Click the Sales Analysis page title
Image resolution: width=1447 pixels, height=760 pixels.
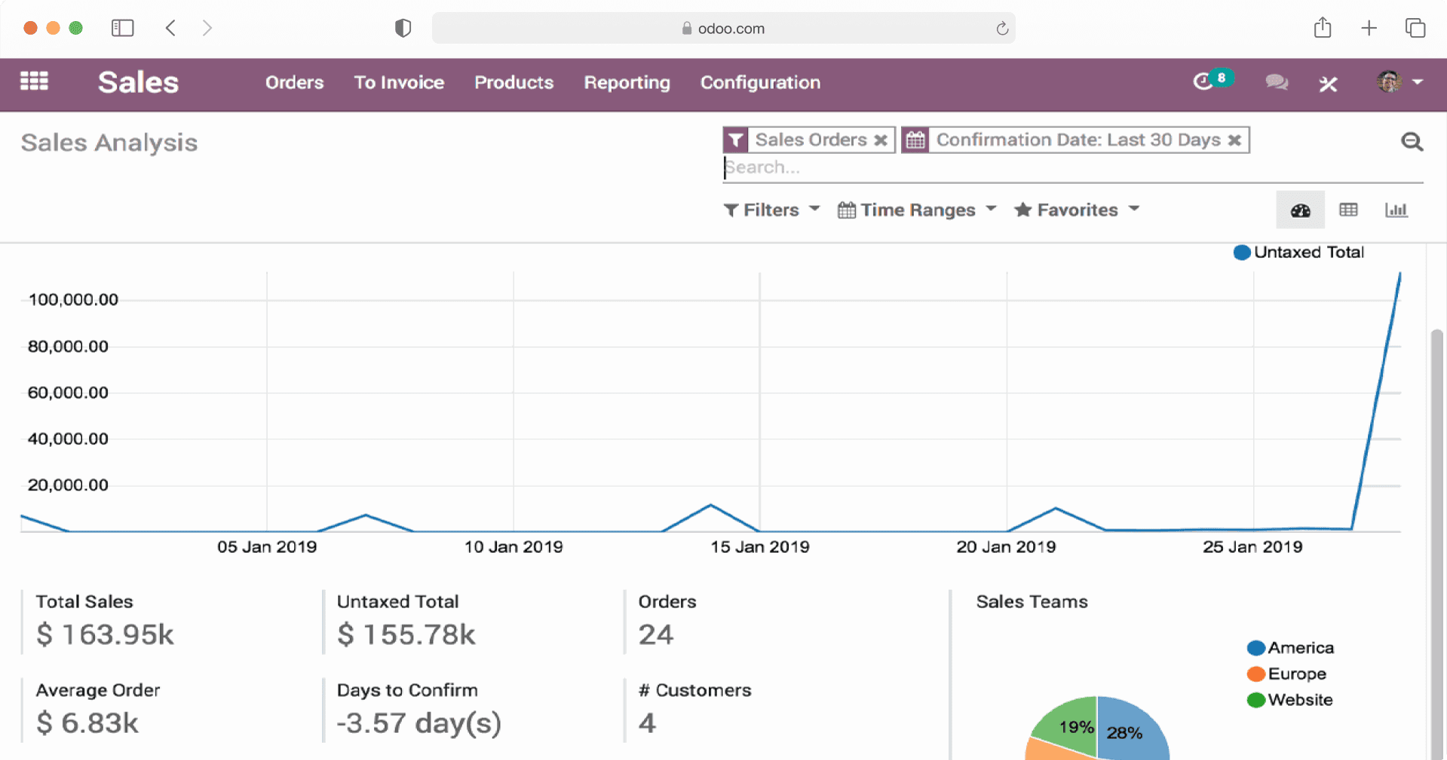tap(109, 142)
